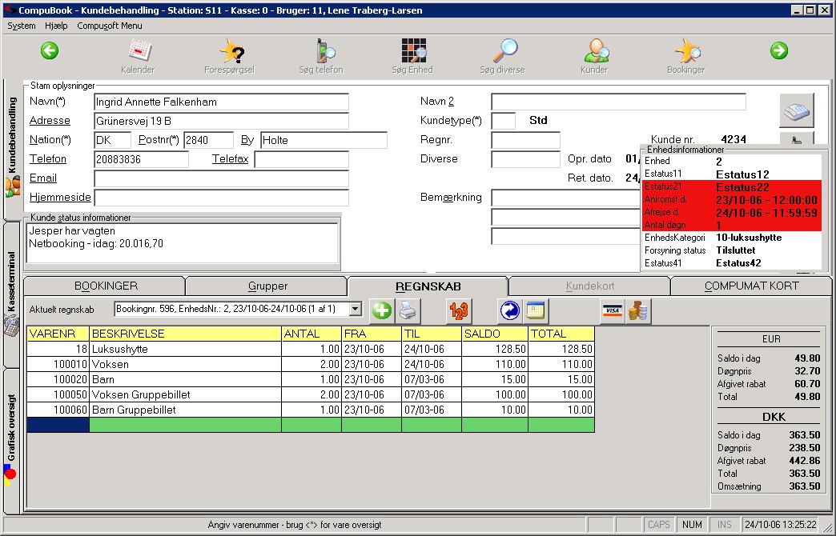Image resolution: width=836 pixels, height=536 pixels.
Task: Click the Nation(*) label link
Action: point(50,139)
